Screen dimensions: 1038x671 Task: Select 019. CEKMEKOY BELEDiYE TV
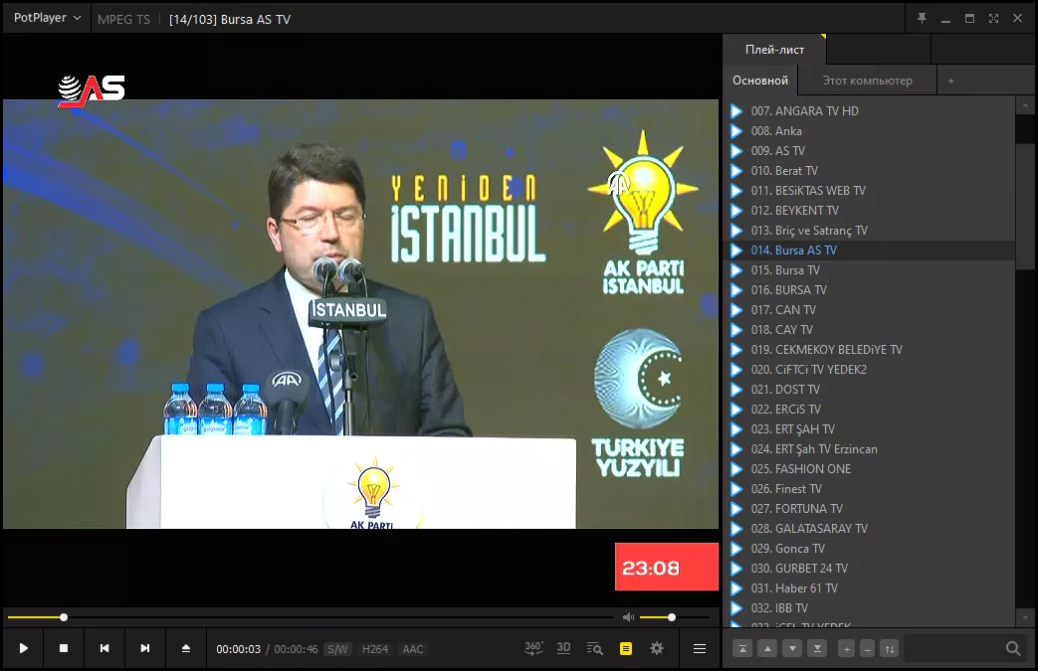[871, 349]
